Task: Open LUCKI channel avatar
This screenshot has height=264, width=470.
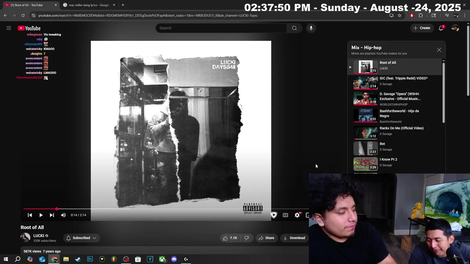Action: click(x=25, y=238)
